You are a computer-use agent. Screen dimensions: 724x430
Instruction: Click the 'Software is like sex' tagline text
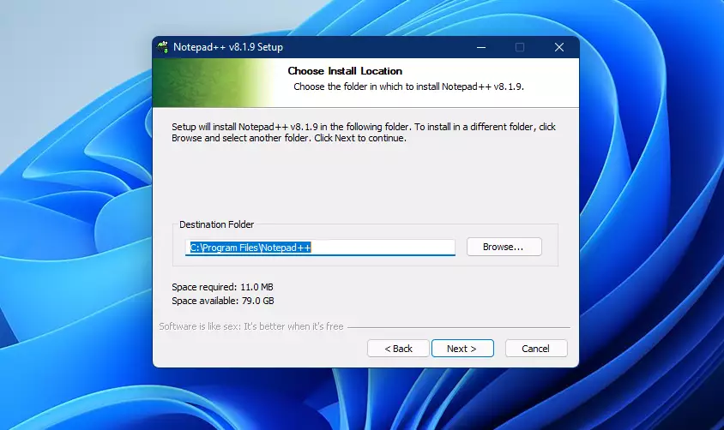click(x=251, y=326)
